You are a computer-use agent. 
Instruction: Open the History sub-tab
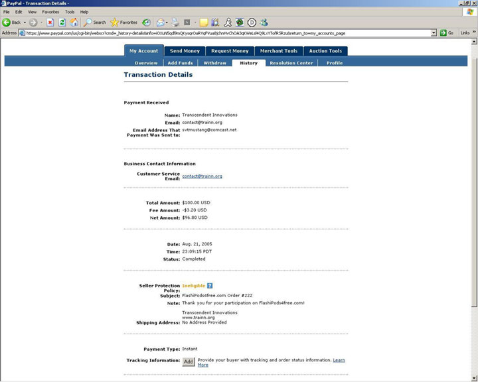(248, 63)
